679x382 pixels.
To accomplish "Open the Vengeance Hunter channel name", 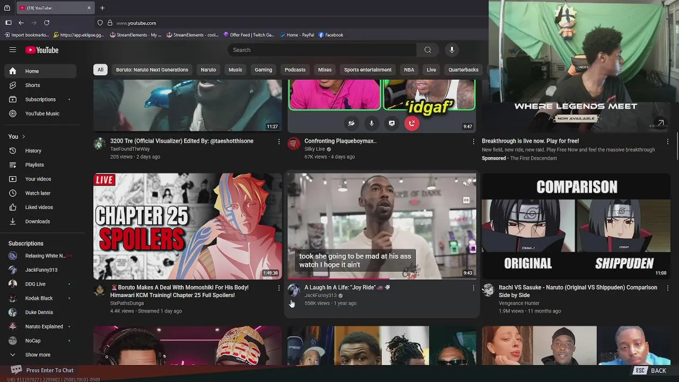I will coord(519,303).
